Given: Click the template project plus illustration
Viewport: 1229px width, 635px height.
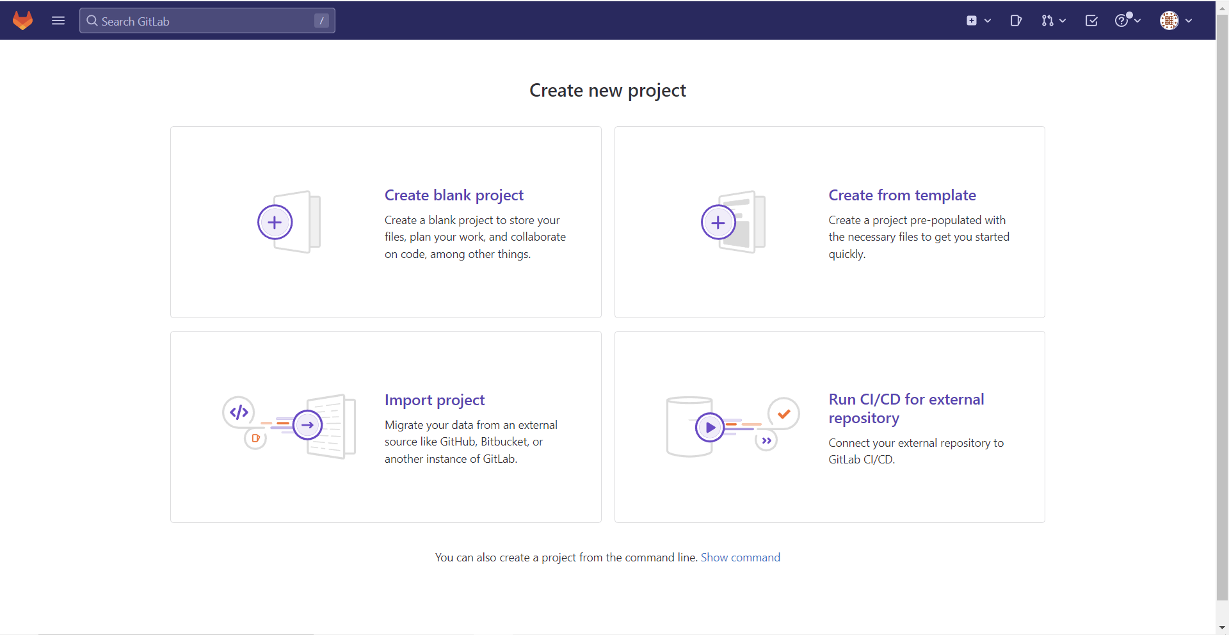Looking at the screenshot, I should [x=718, y=222].
